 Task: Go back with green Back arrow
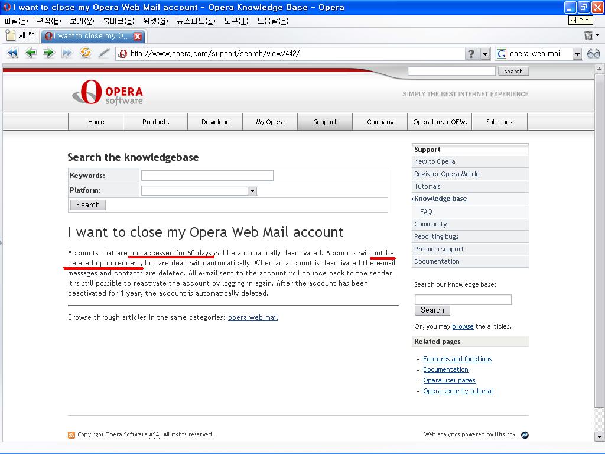31,53
